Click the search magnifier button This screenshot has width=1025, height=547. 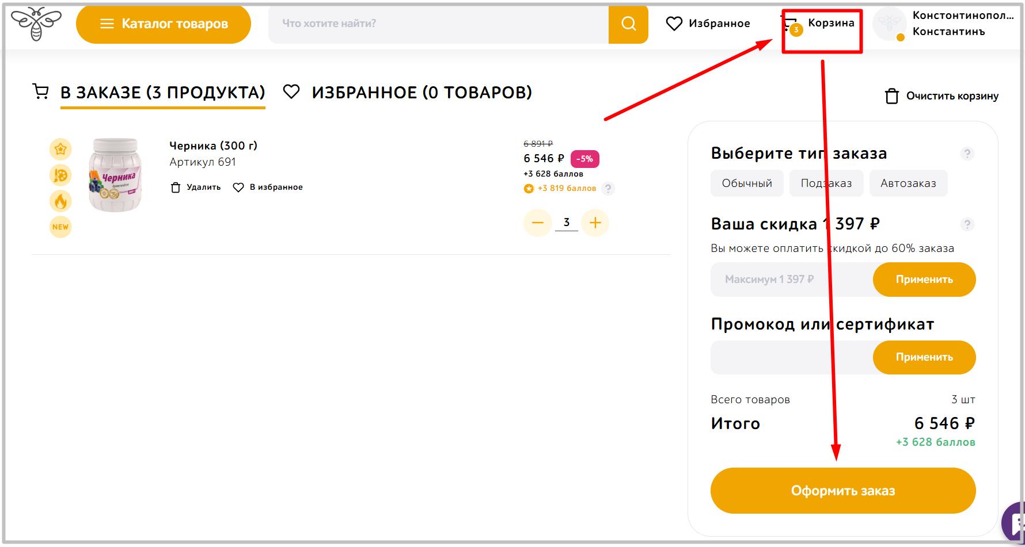(x=628, y=24)
